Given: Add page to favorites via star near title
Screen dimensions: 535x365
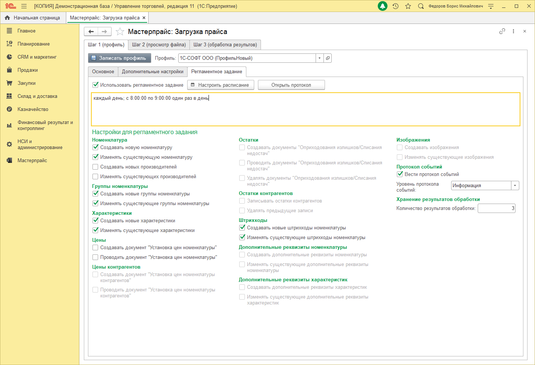Looking at the screenshot, I should pyautogui.click(x=120, y=32).
